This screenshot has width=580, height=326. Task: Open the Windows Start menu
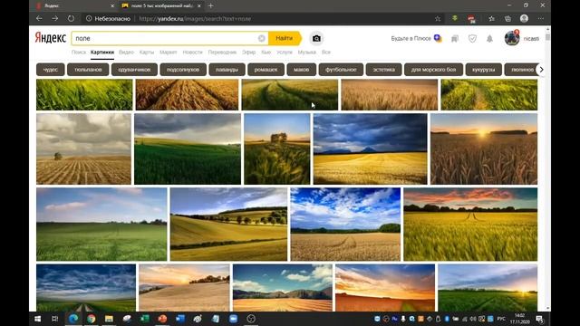(x=38, y=319)
